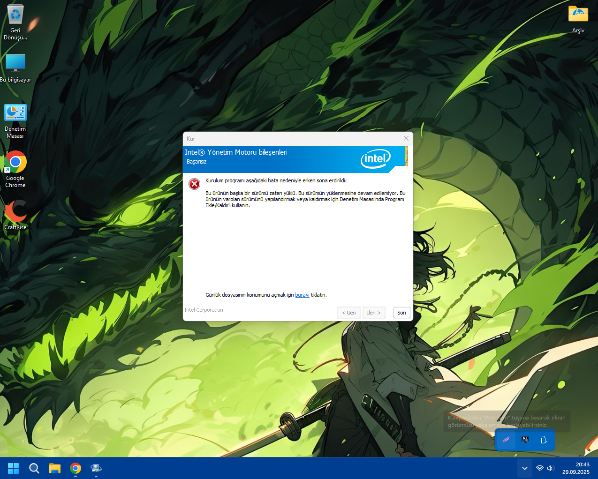The image size is (598, 479).
Task: Open the display monitor tray icon
Action: [x=525, y=440]
